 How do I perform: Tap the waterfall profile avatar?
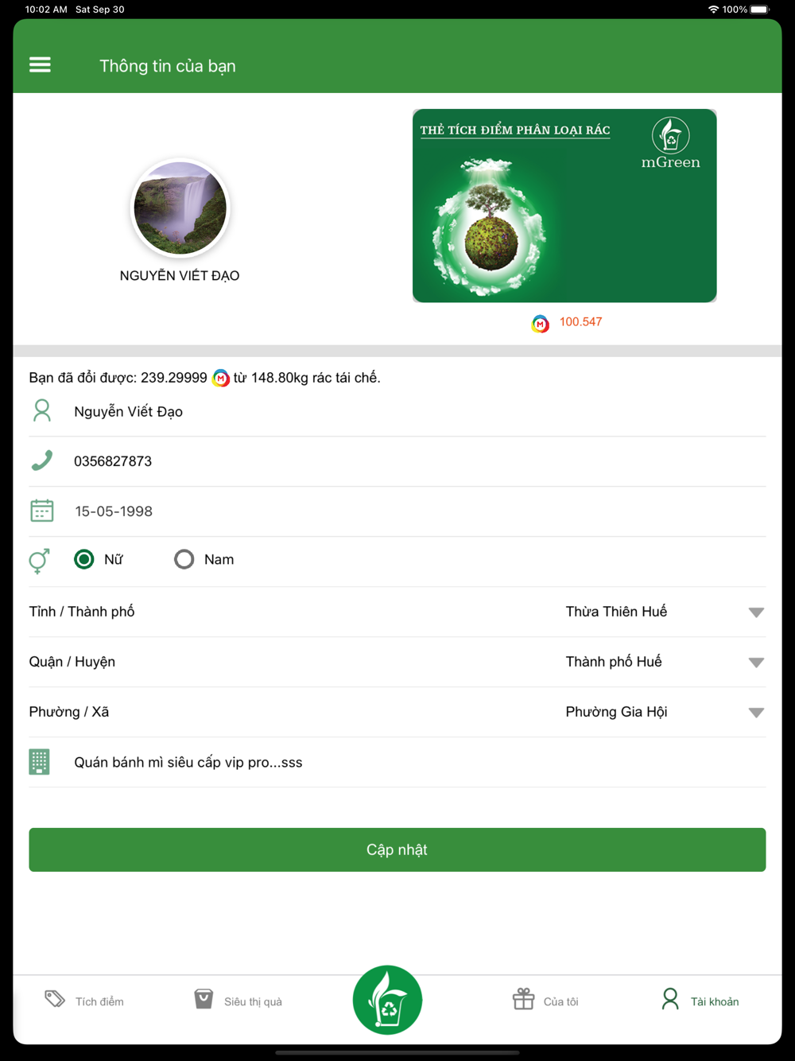pyautogui.click(x=180, y=208)
